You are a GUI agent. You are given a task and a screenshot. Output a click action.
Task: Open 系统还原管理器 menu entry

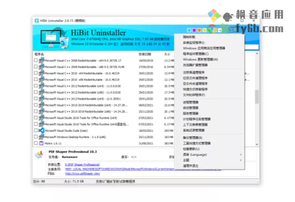(194, 130)
